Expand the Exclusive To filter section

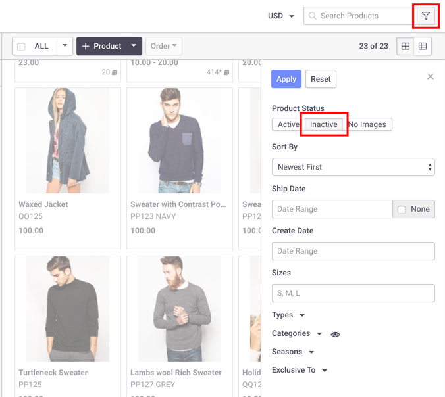(x=300, y=370)
